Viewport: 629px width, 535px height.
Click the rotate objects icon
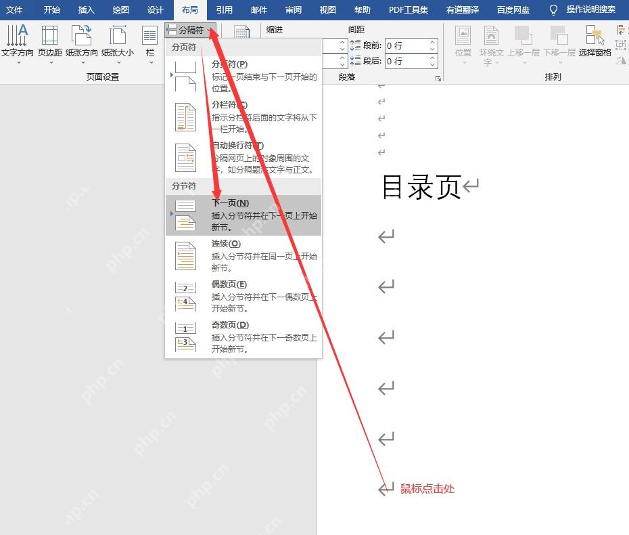point(621,60)
